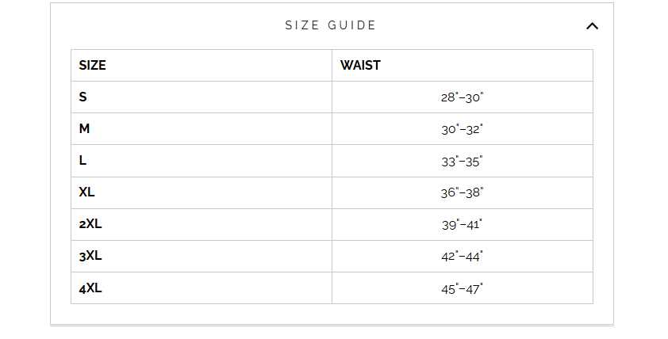668x339 pixels.
Task: Click the 33"-35" waist measurement
Action: (x=462, y=161)
